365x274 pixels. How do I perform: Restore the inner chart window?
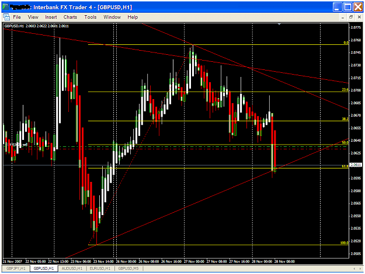point(351,17)
